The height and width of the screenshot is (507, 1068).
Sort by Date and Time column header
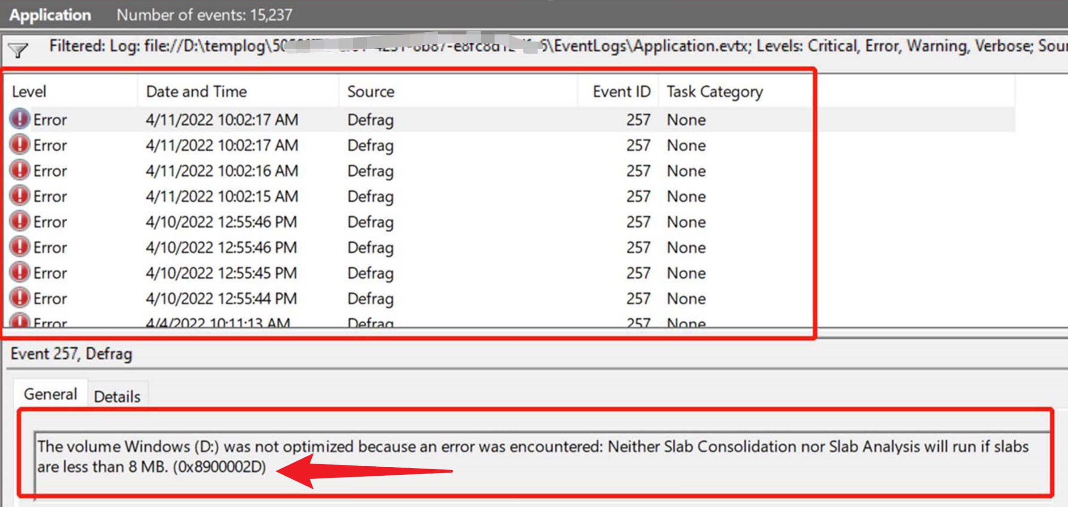click(x=196, y=92)
